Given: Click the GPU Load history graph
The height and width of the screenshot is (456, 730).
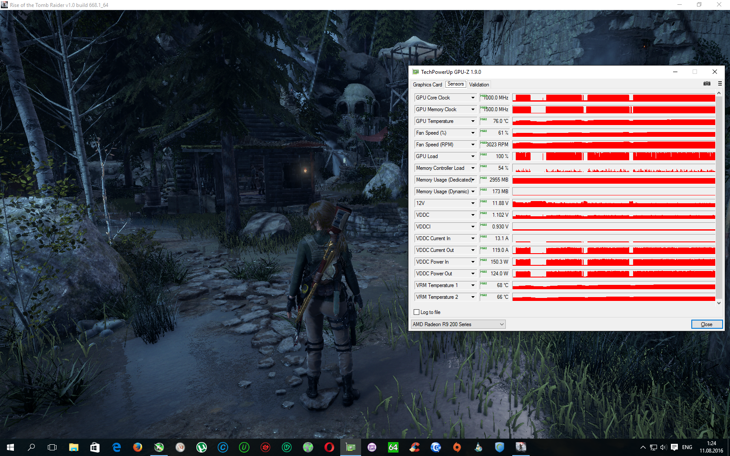Looking at the screenshot, I should 614,156.
